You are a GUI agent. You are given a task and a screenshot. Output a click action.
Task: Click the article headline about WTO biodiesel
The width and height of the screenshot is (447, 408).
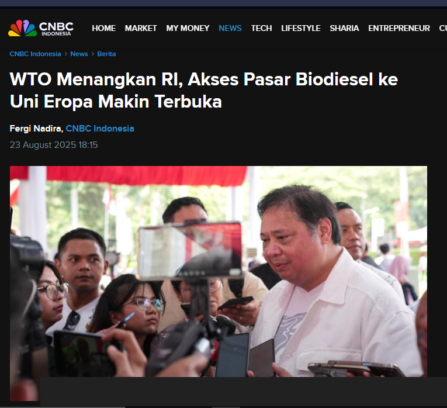(203, 90)
